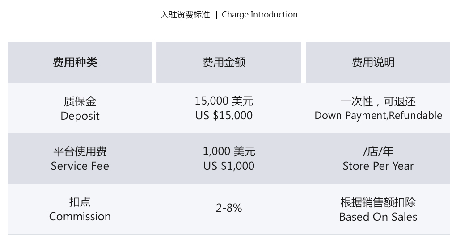Select the /店/年 description text
The width and height of the screenshot is (456, 235).
click(x=378, y=151)
